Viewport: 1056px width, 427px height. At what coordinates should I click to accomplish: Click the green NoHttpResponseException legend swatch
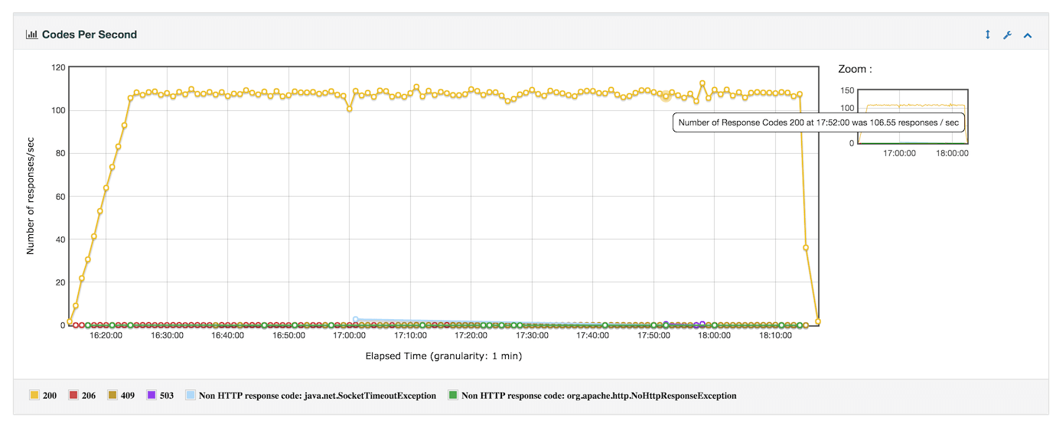pos(453,396)
